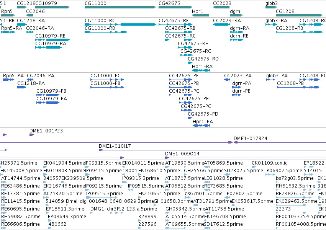The width and height of the screenshot is (326, 230).
Task: Select the CG1208 gene label
Action: click(x=285, y=11)
